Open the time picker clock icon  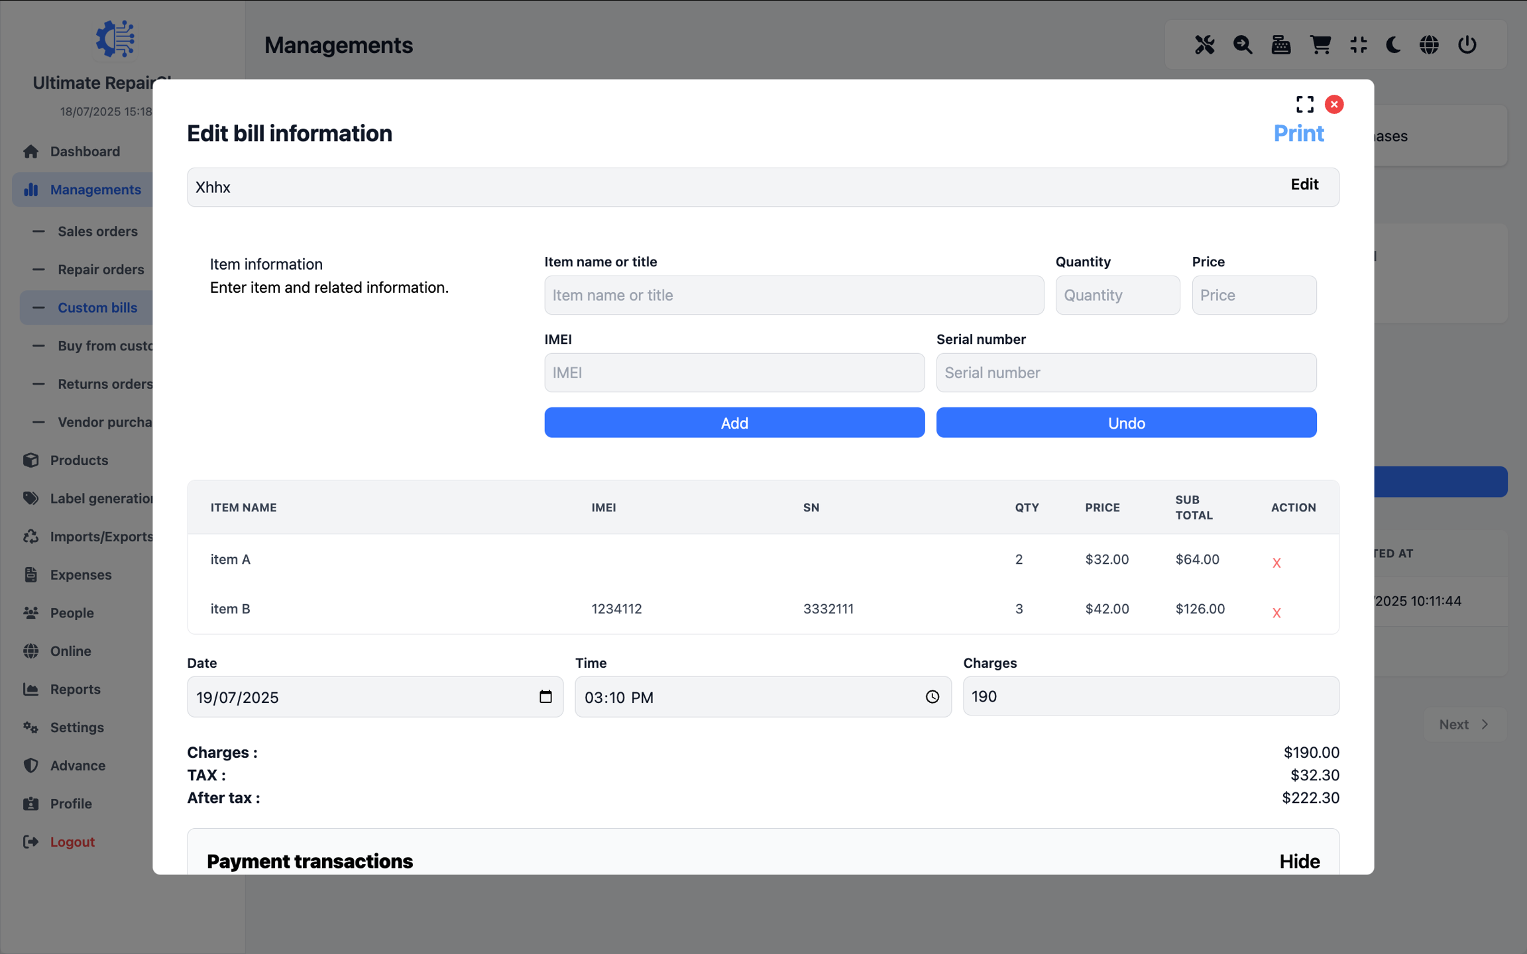point(932,696)
